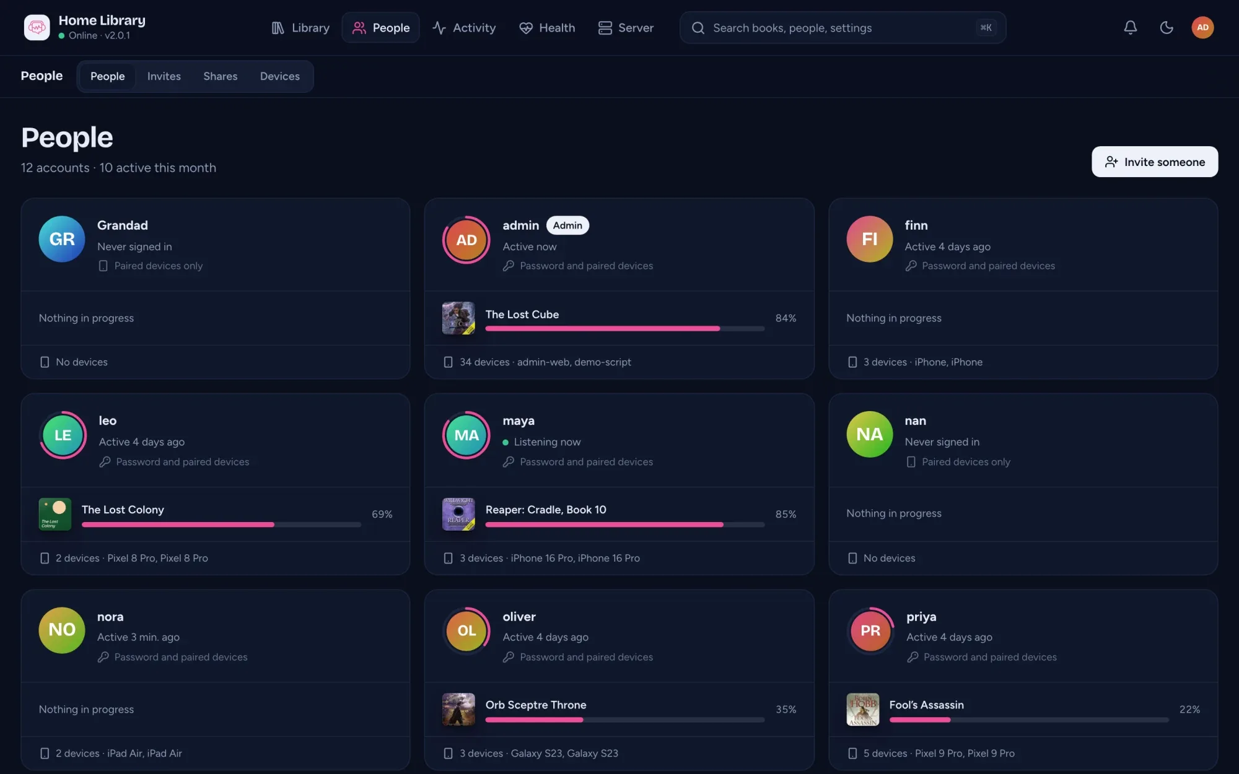Switch to the Shares sub-tab
Screen dimensions: 1239x774
(x=220, y=76)
